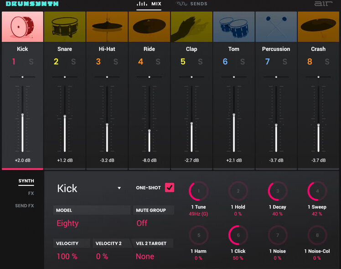The image size is (341, 269).
Task: Click the Tom volume fader handle
Action: coord(234,115)
